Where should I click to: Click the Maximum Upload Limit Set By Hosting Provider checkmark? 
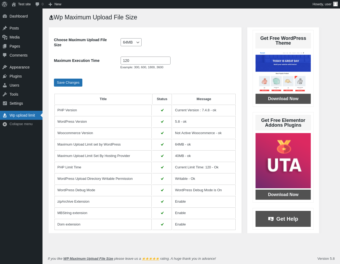[x=162, y=156]
